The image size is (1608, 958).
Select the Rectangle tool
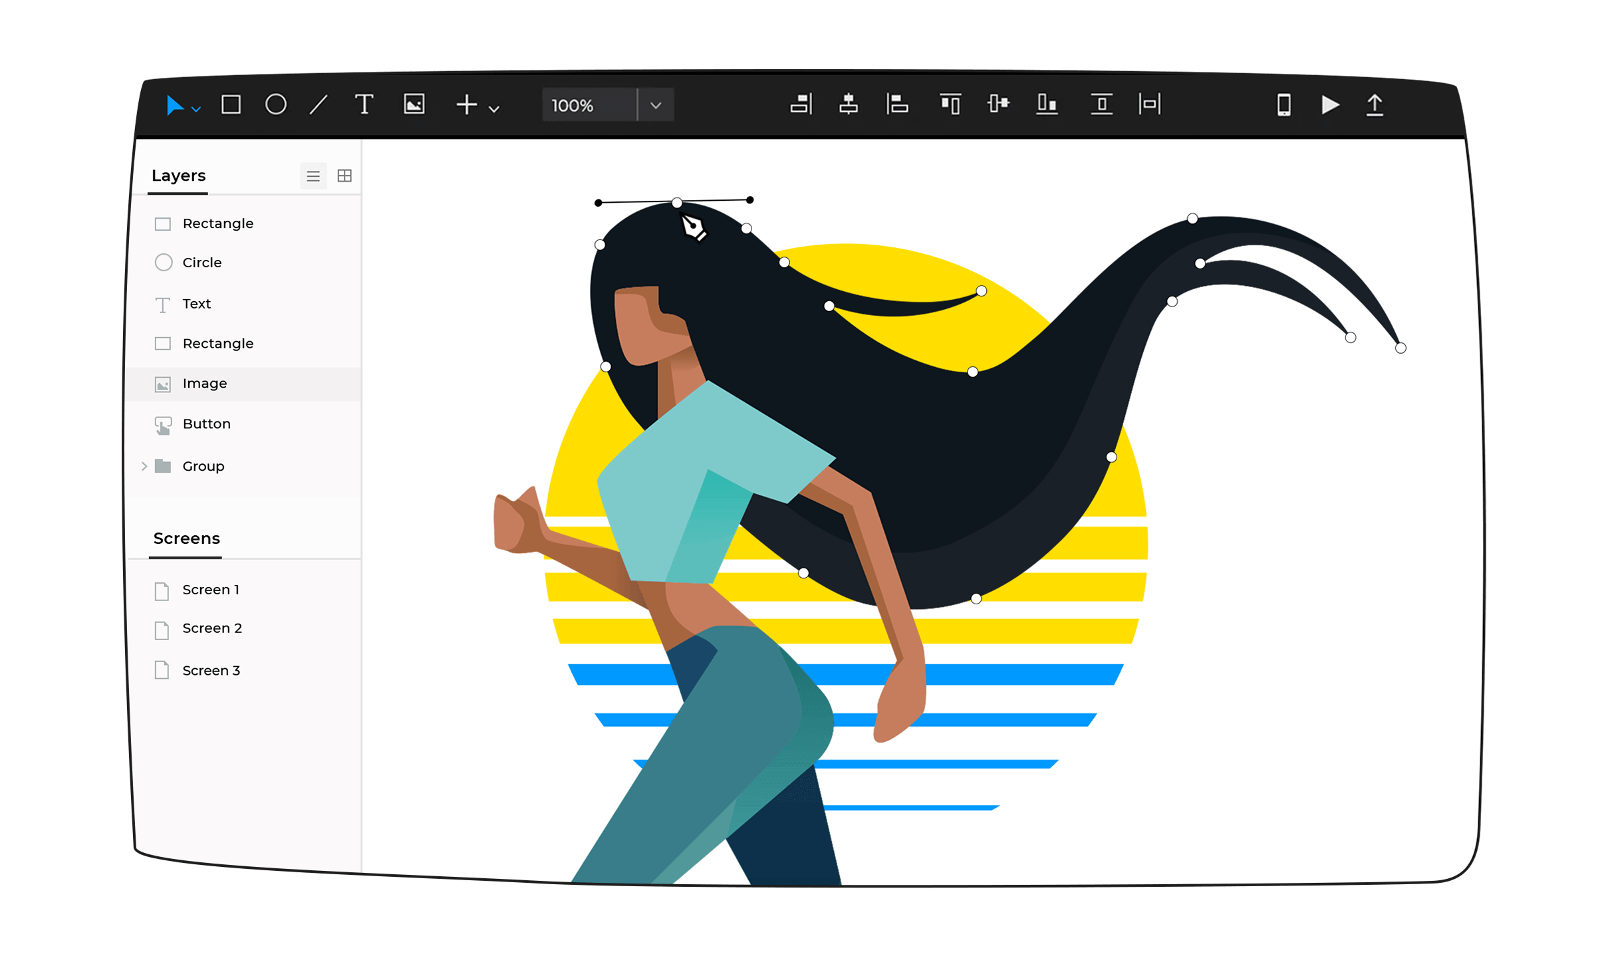click(228, 104)
